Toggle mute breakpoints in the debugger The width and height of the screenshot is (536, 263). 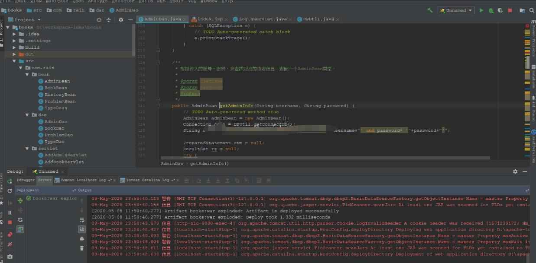10,244
